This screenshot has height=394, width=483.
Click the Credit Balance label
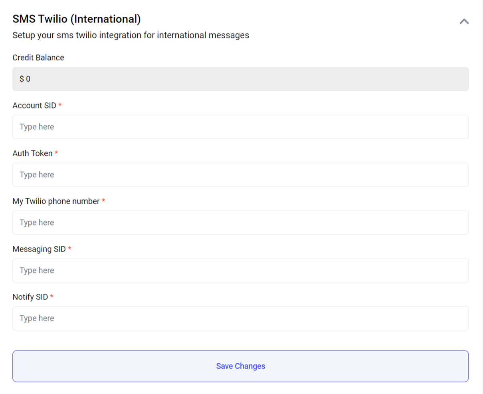pos(38,57)
